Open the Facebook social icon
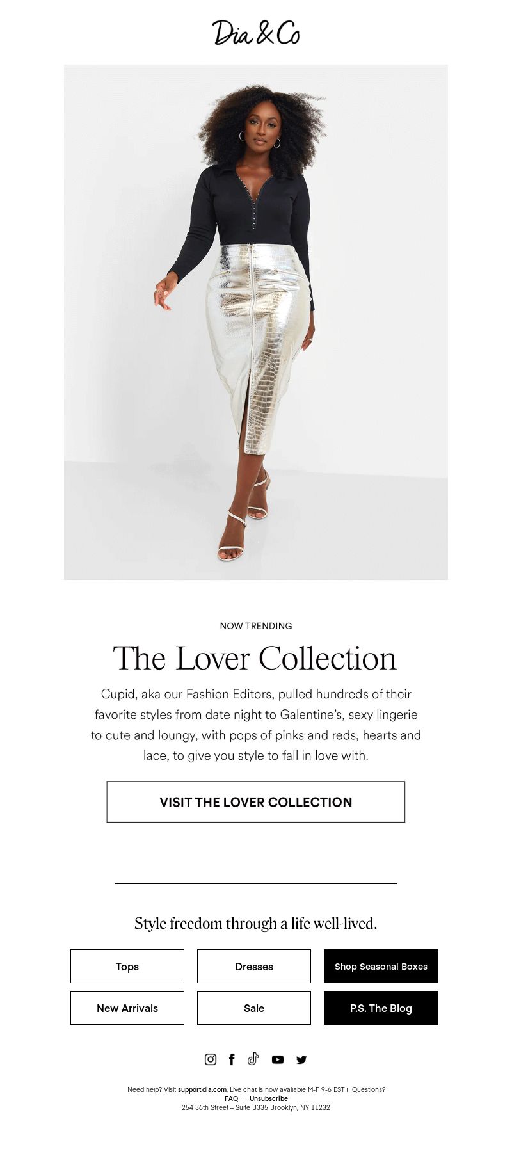Screen dimensions: 512x1149 (x=232, y=1059)
